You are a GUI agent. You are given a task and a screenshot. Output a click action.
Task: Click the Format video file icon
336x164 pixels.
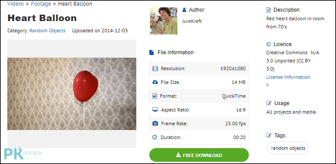(x=155, y=96)
